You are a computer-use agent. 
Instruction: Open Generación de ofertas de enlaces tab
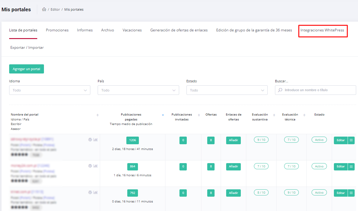pos(179,30)
